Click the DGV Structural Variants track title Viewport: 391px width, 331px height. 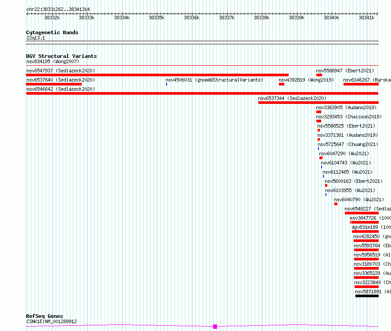(x=62, y=56)
